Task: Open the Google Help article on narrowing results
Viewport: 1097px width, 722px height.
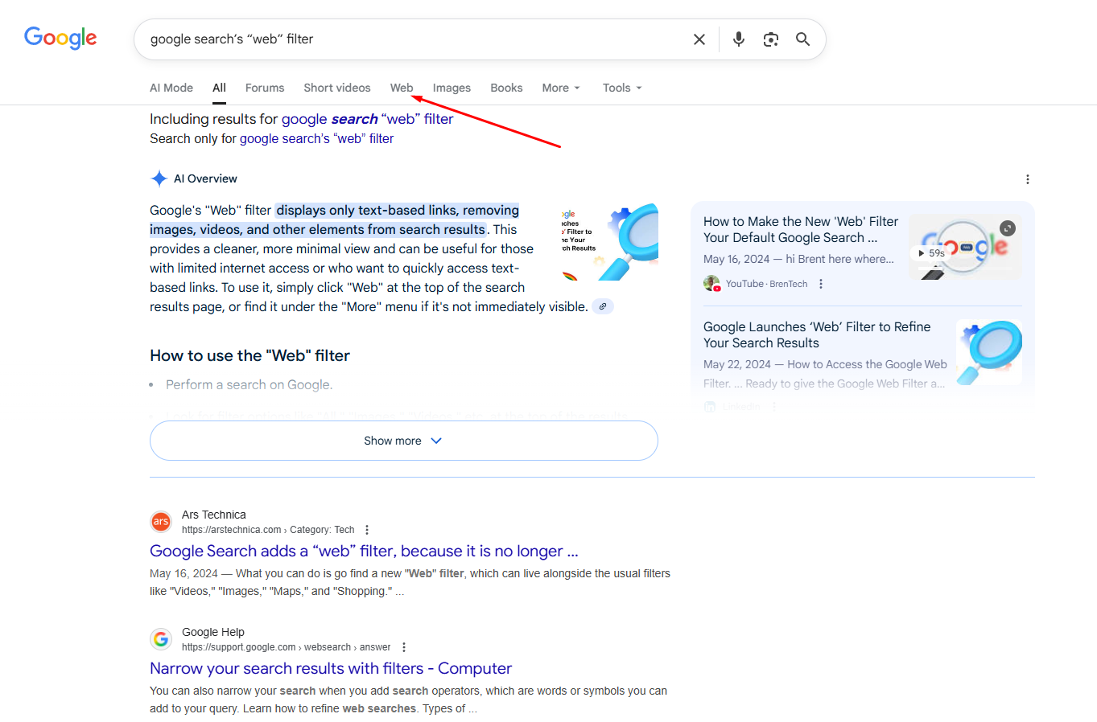Action: 330,668
